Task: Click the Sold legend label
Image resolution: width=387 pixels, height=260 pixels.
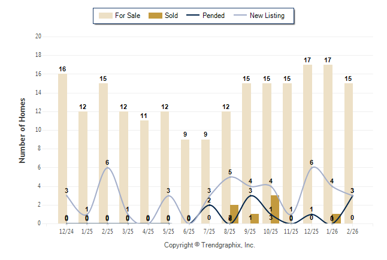Action: [x=171, y=16]
